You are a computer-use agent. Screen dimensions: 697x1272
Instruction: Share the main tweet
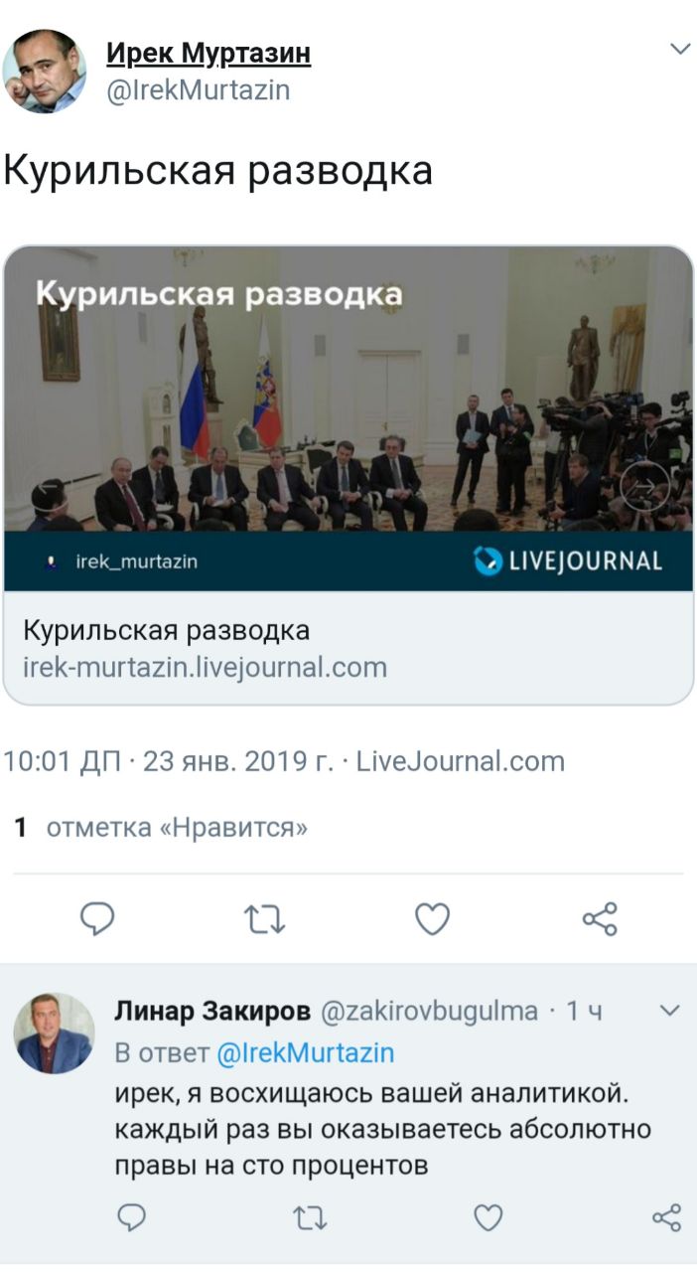pos(600,919)
